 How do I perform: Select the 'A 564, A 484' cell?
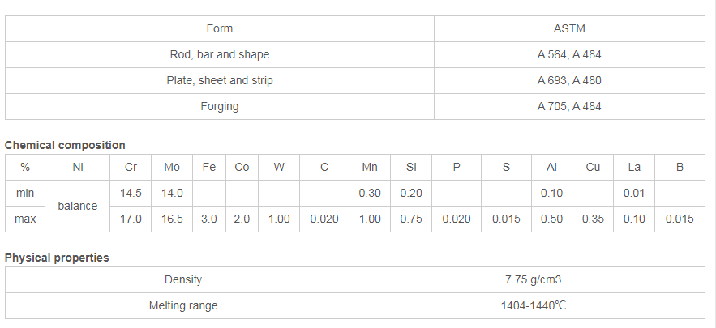point(569,55)
